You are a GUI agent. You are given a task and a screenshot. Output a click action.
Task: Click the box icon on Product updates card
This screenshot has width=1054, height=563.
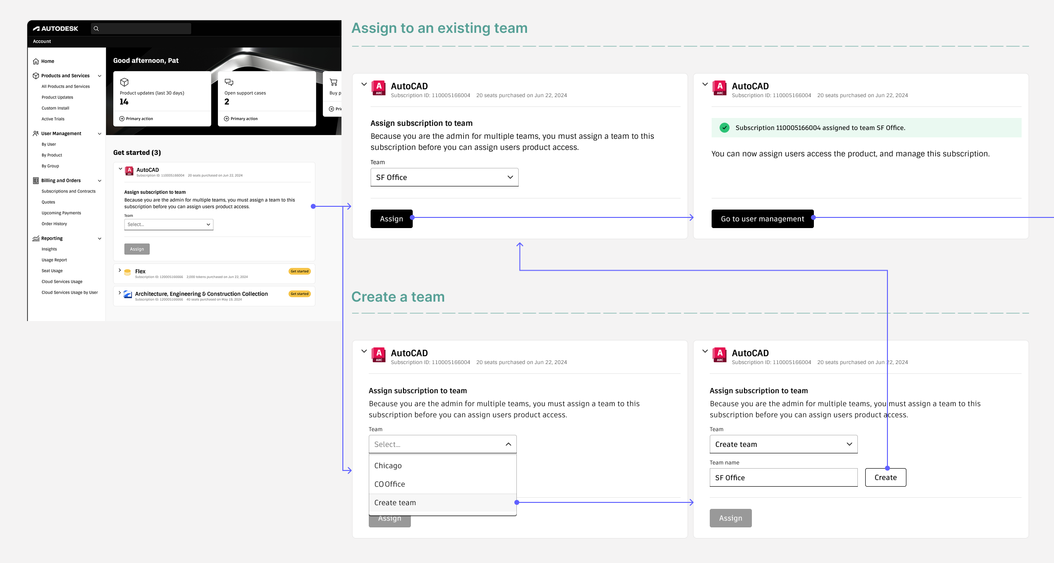pyautogui.click(x=124, y=82)
